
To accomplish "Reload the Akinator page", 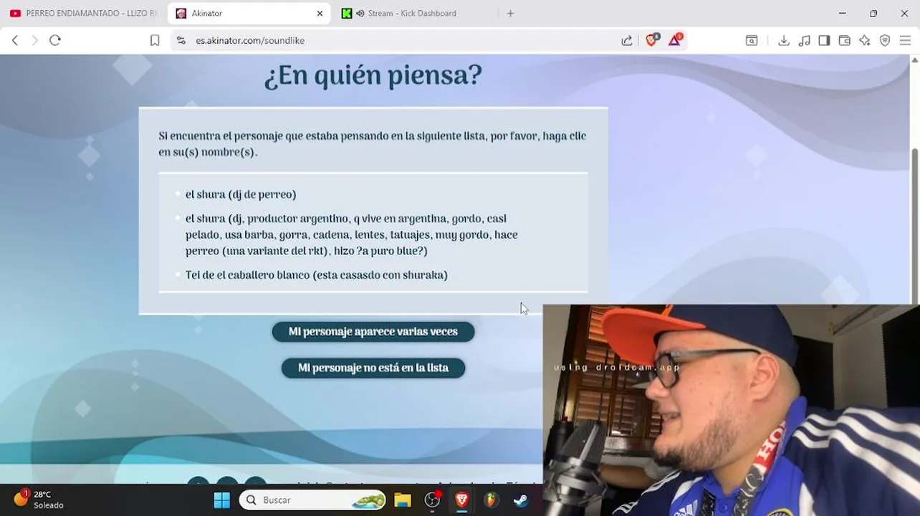I will [x=55, y=40].
